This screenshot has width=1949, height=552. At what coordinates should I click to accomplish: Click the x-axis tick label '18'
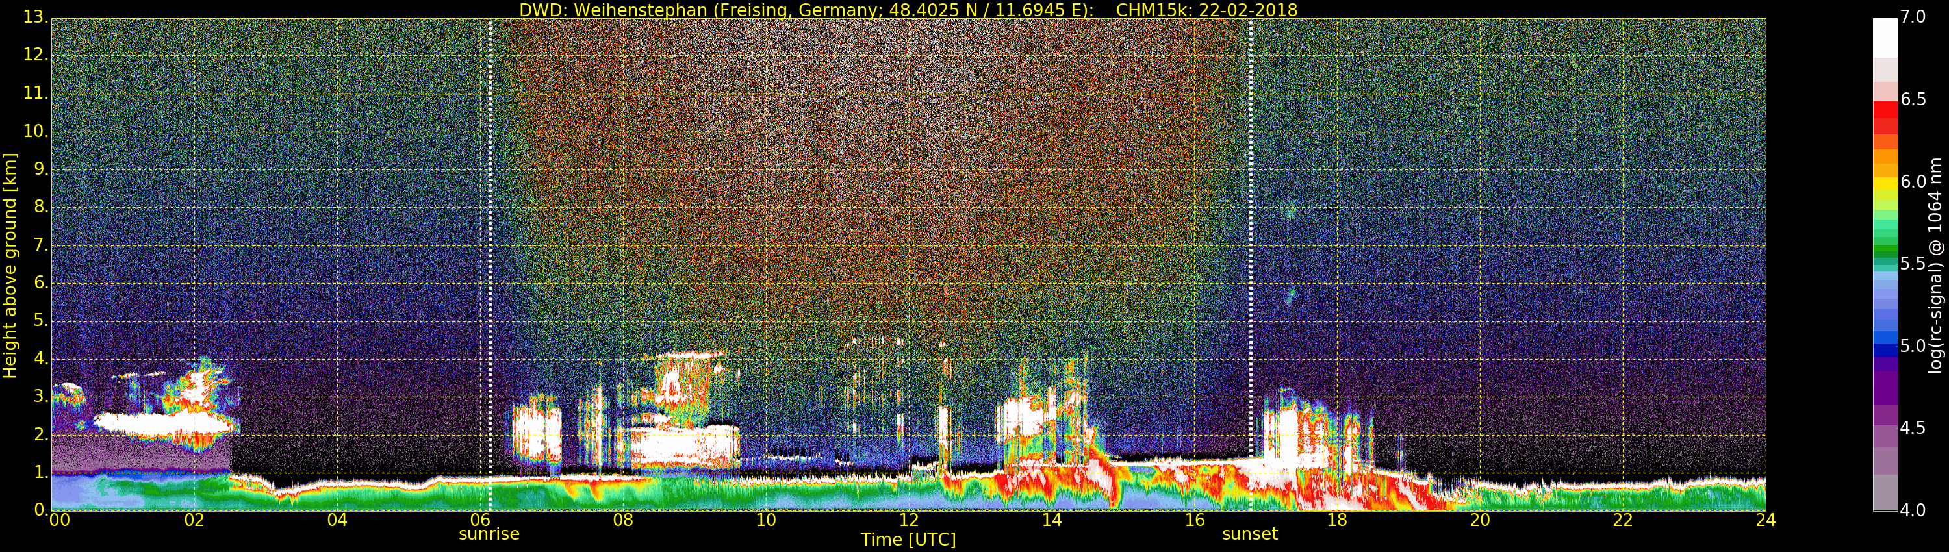point(1337,520)
